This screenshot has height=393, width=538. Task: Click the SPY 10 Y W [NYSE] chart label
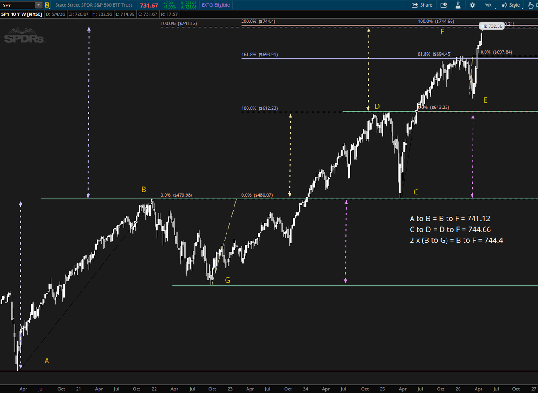(21, 14)
